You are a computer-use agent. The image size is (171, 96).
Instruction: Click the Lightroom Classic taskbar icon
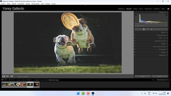(93, 93)
